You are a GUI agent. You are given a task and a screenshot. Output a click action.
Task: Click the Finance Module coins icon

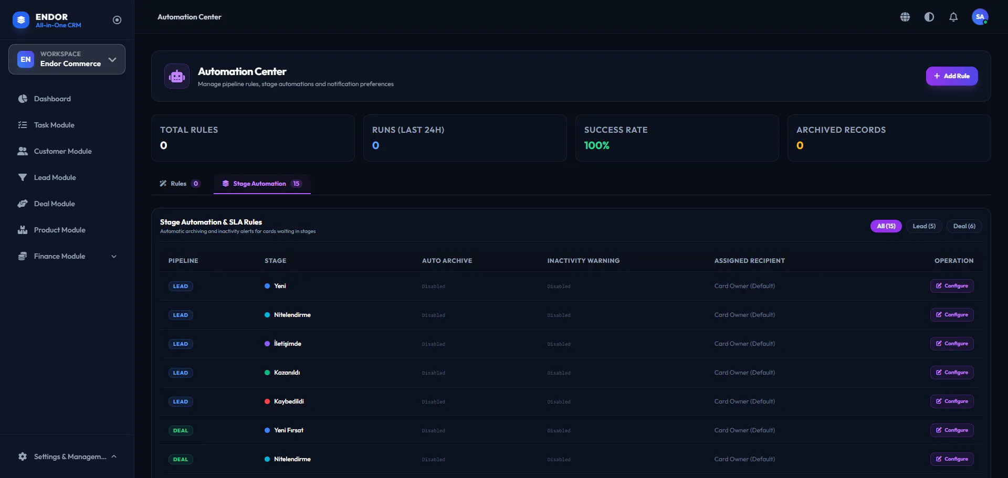click(x=23, y=256)
